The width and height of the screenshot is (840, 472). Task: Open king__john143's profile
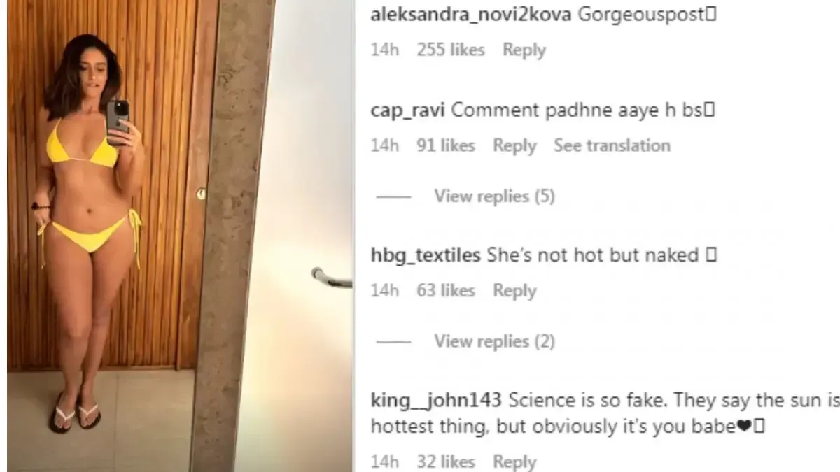(436, 401)
